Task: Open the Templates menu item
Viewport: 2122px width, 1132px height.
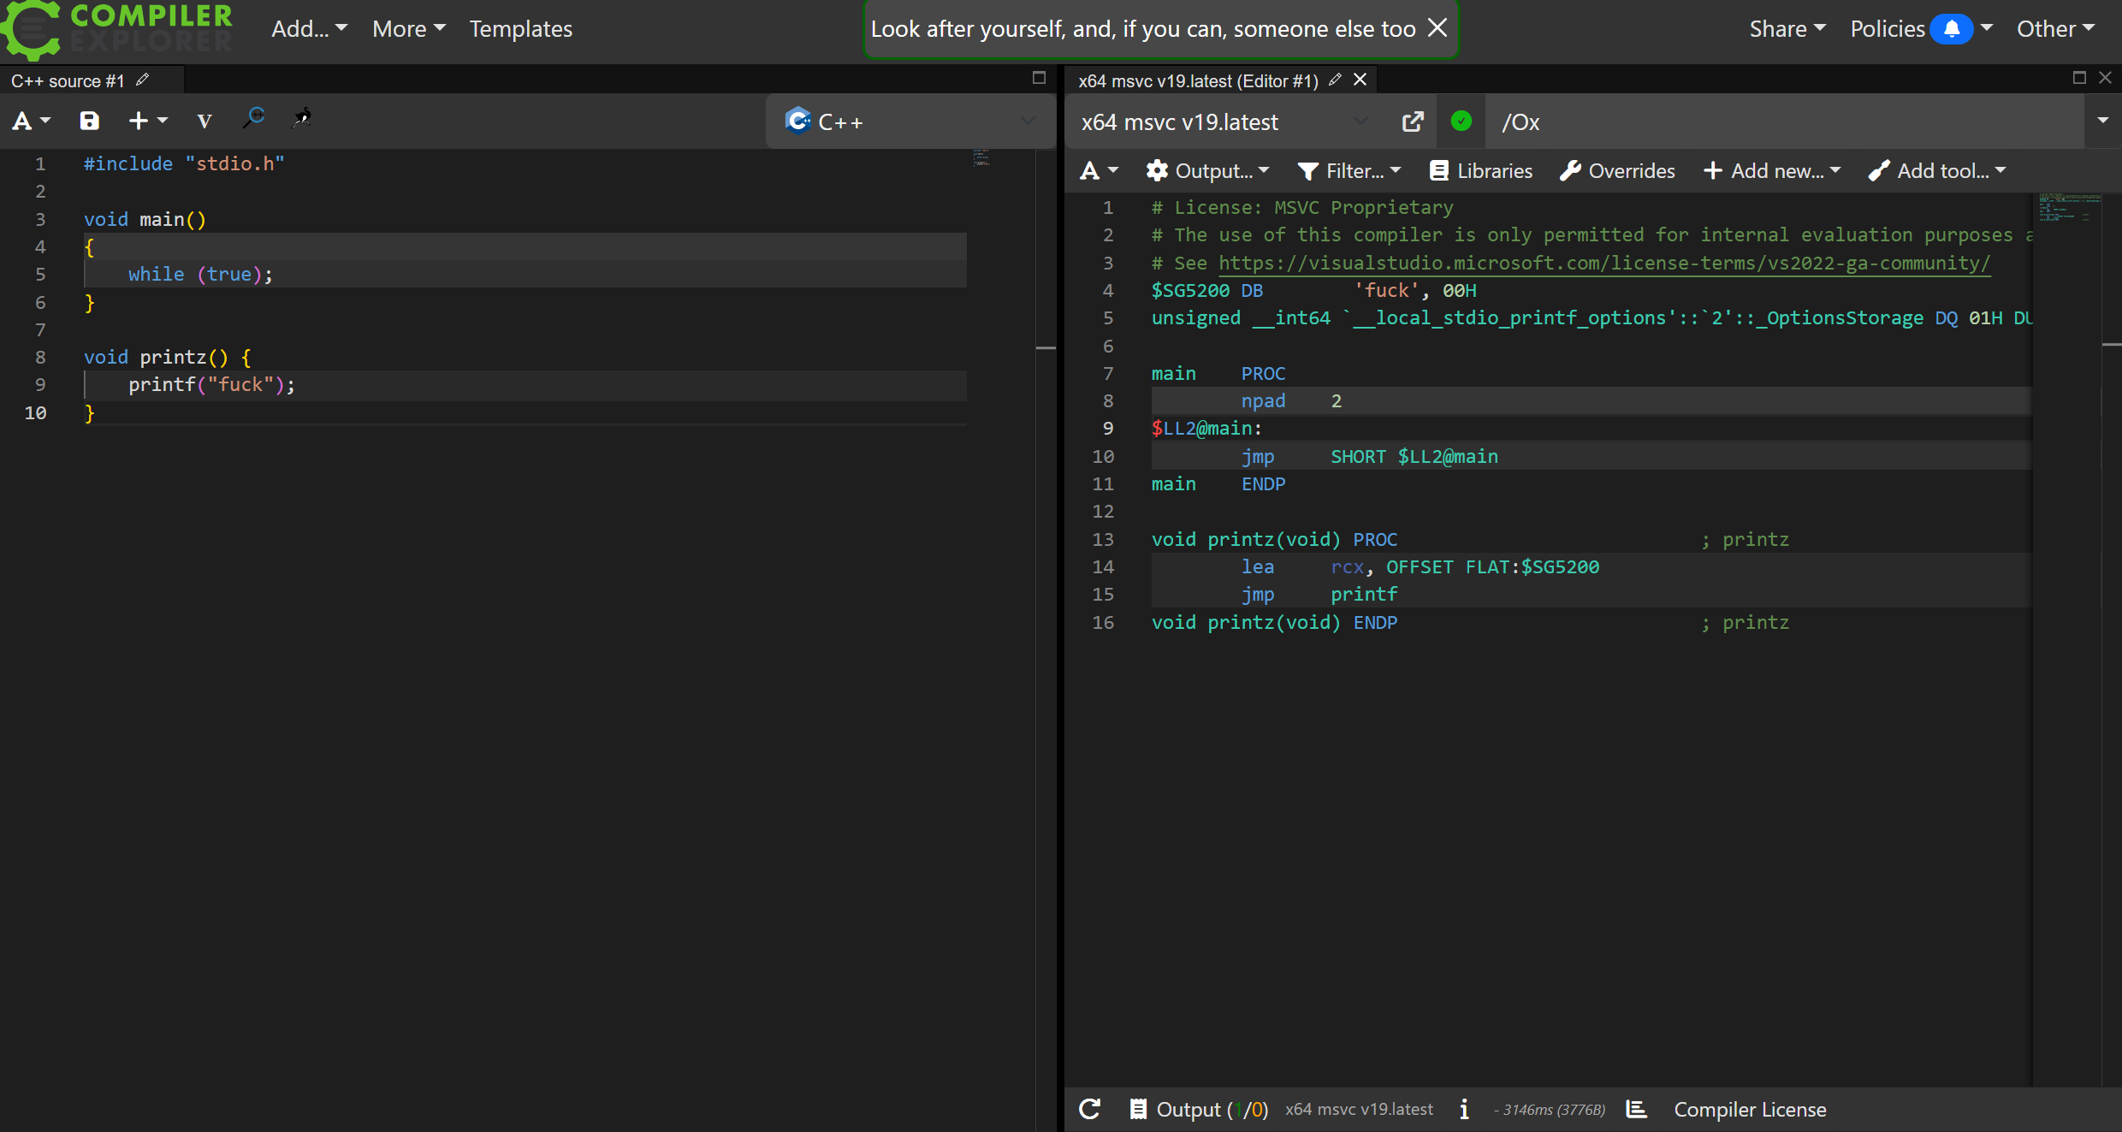Action: [520, 29]
